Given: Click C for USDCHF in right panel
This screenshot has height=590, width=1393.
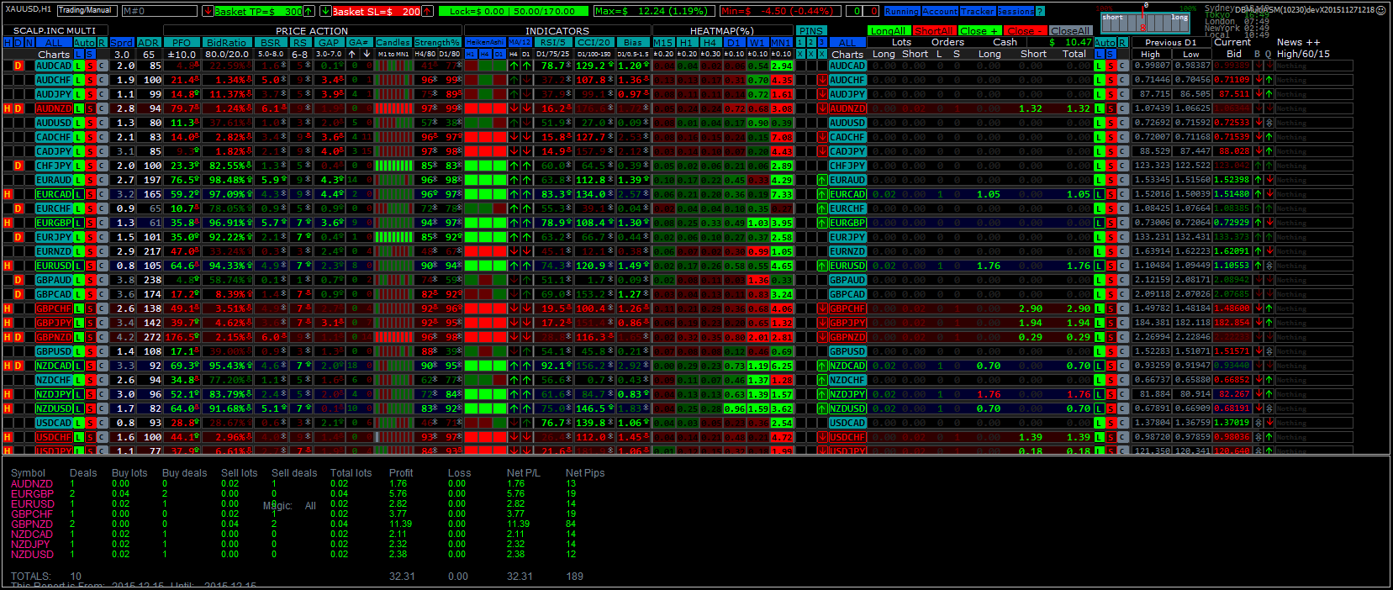Looking at the screenshot, I should [1123, 437].
